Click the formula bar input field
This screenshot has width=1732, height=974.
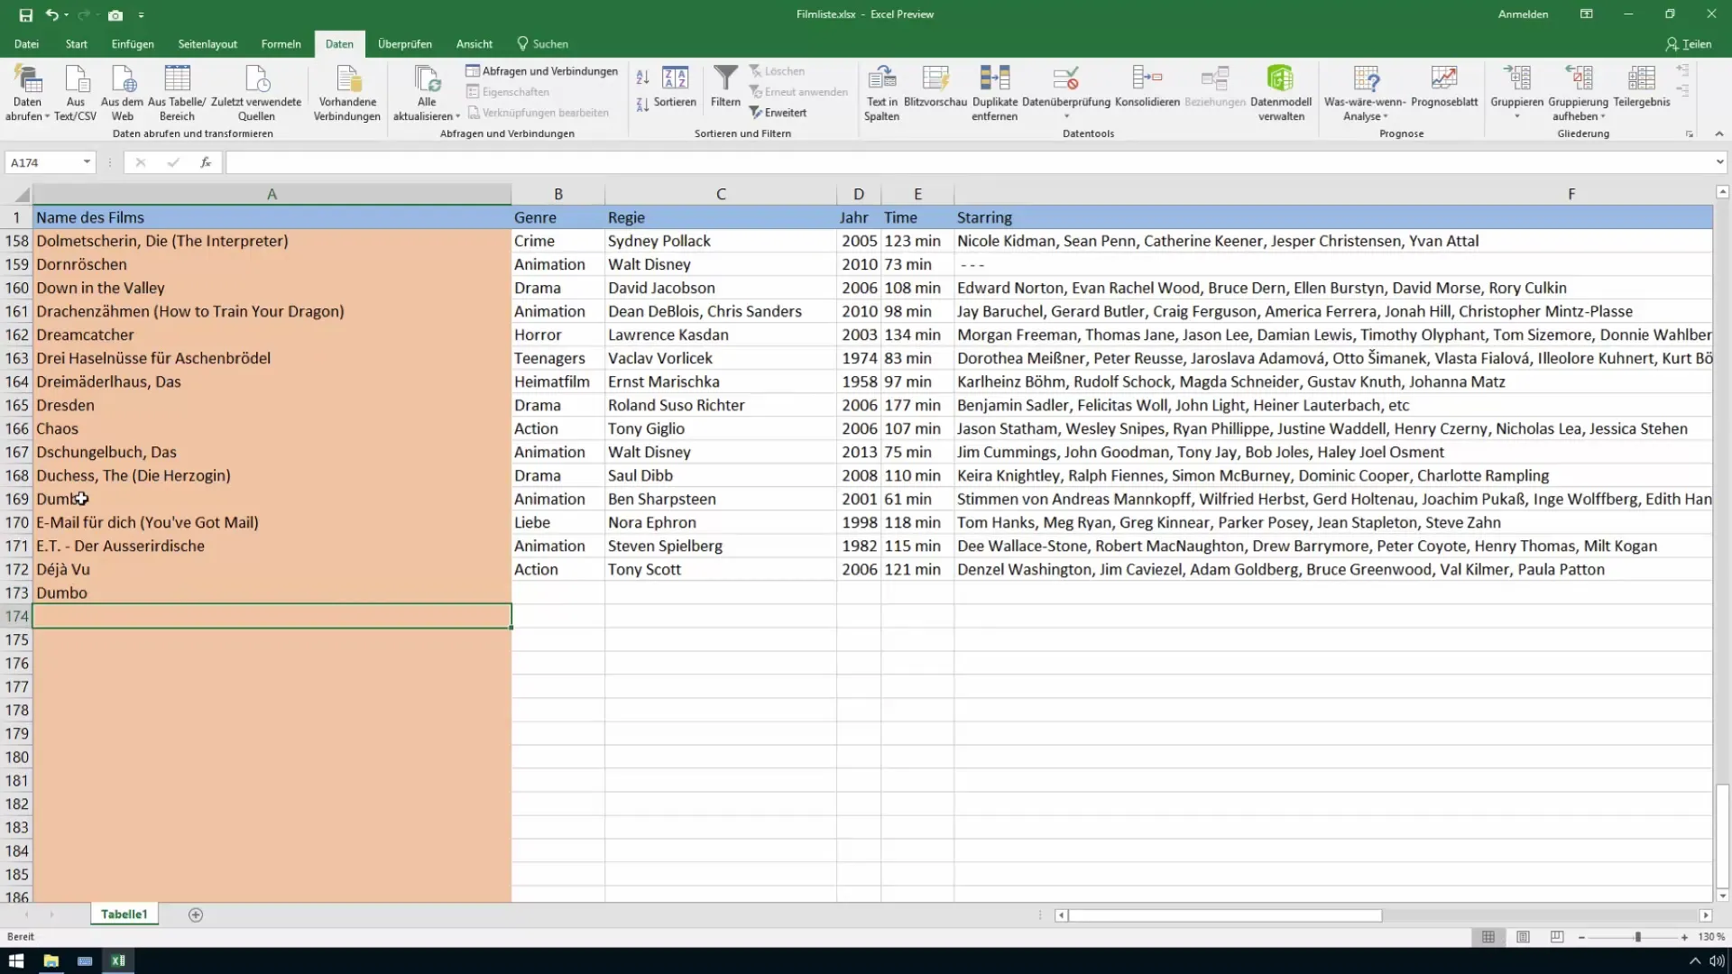[970, 162]
